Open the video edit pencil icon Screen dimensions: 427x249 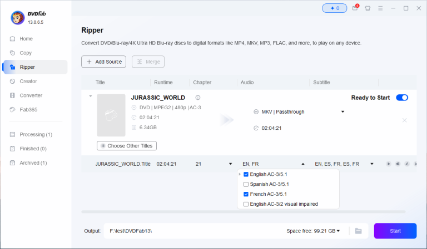point(407,164)
